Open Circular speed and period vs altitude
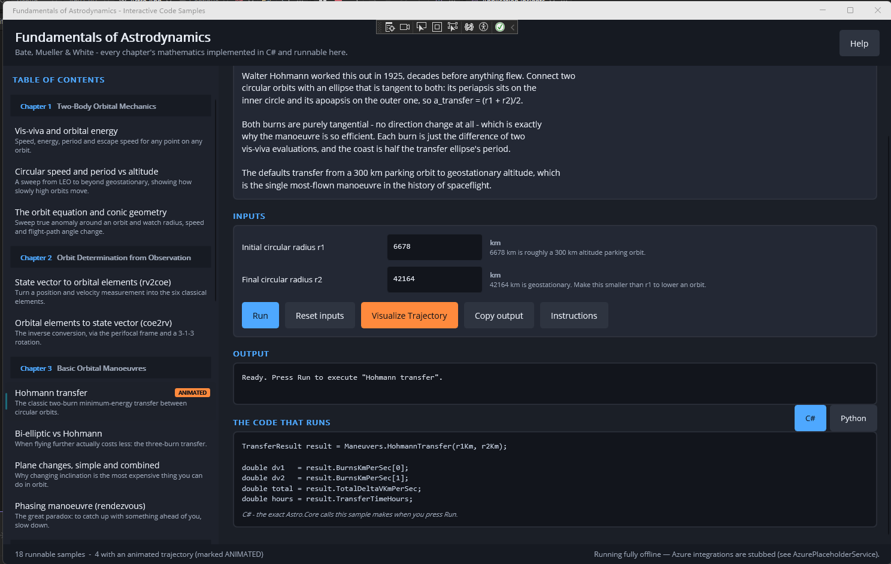Viewport: 891px width, 564px height. point(111,180)
